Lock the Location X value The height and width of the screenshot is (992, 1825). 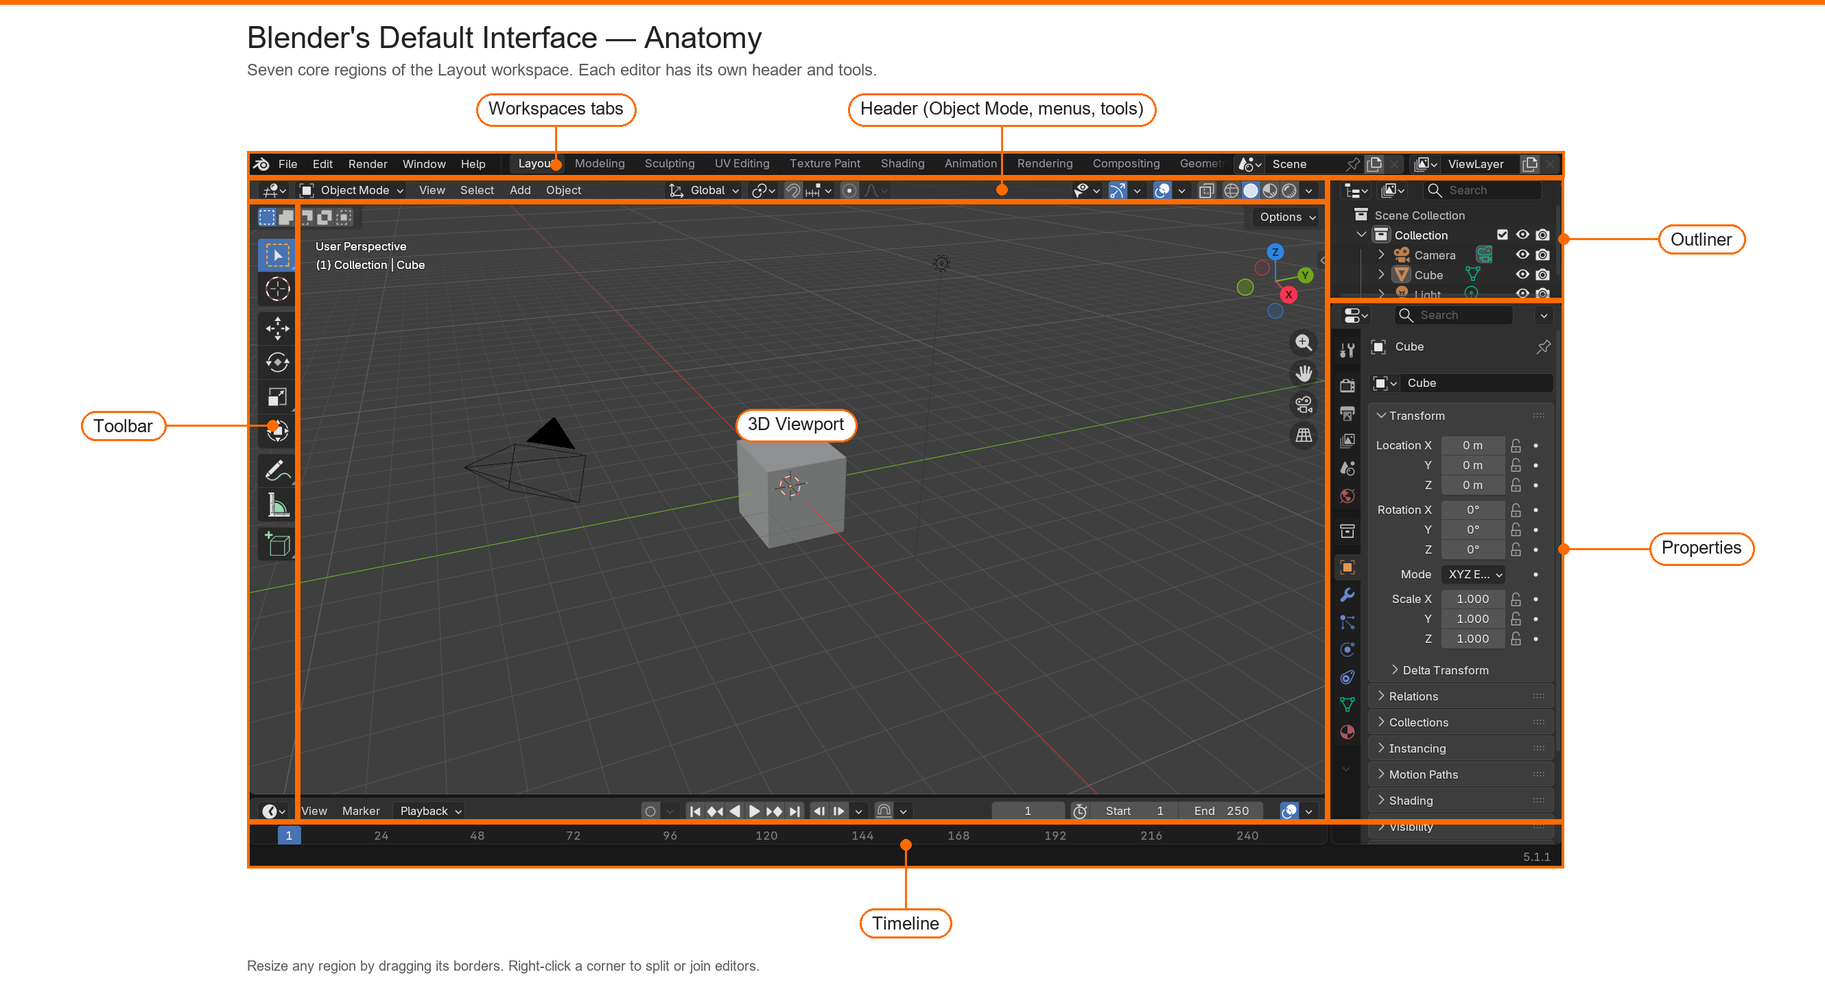coord(1516,445)
